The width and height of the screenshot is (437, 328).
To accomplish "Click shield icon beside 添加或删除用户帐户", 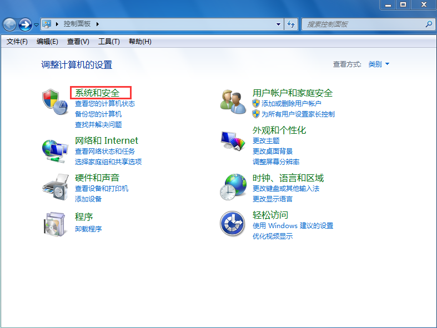I will 256,103.
